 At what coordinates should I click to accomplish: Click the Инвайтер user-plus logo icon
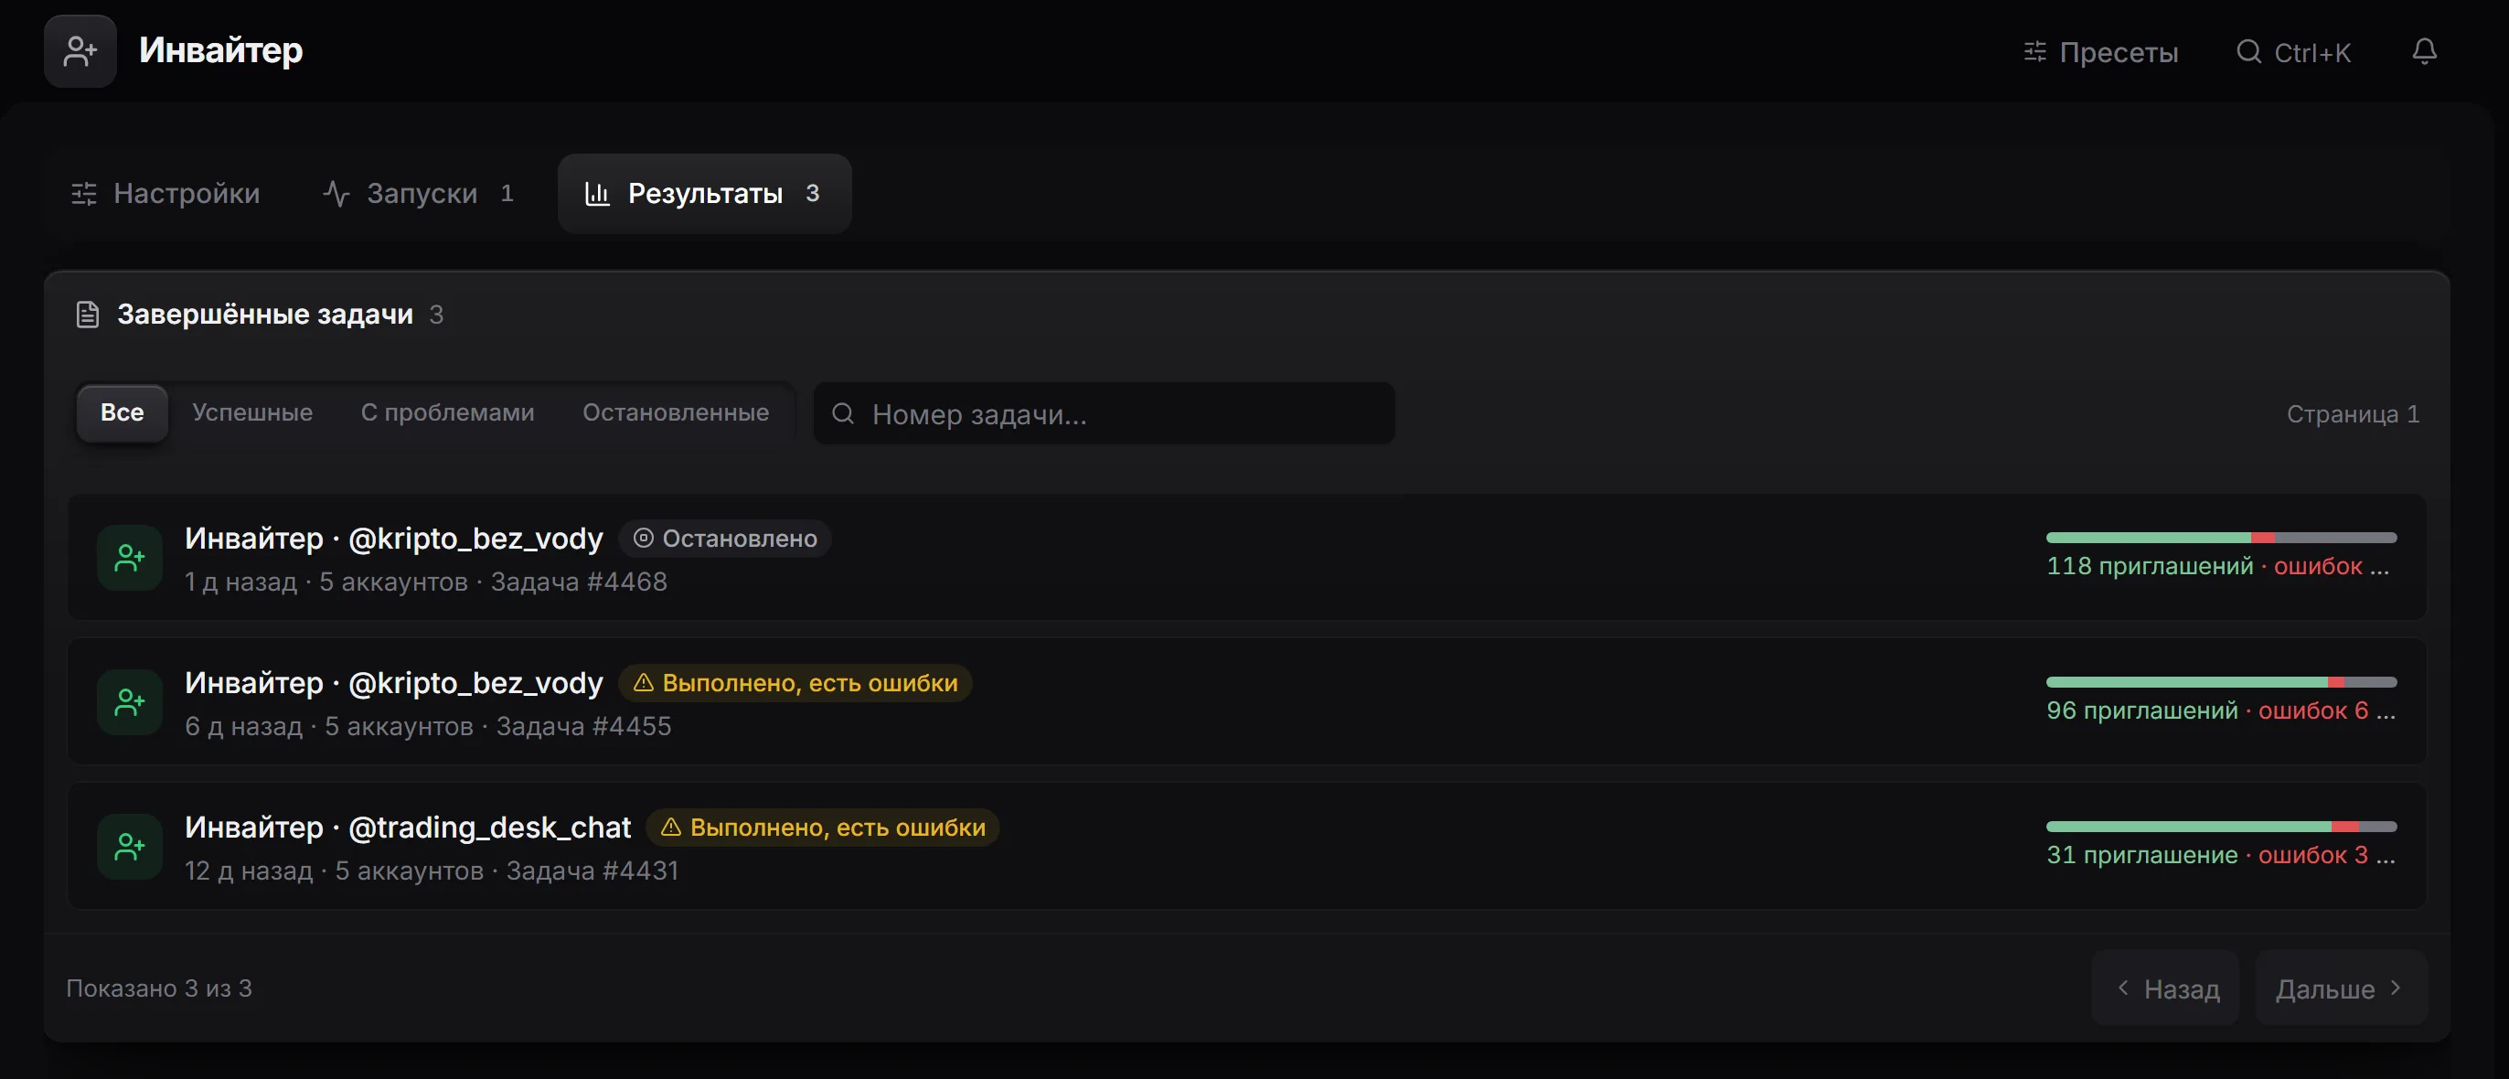click(x=80, y=50)
